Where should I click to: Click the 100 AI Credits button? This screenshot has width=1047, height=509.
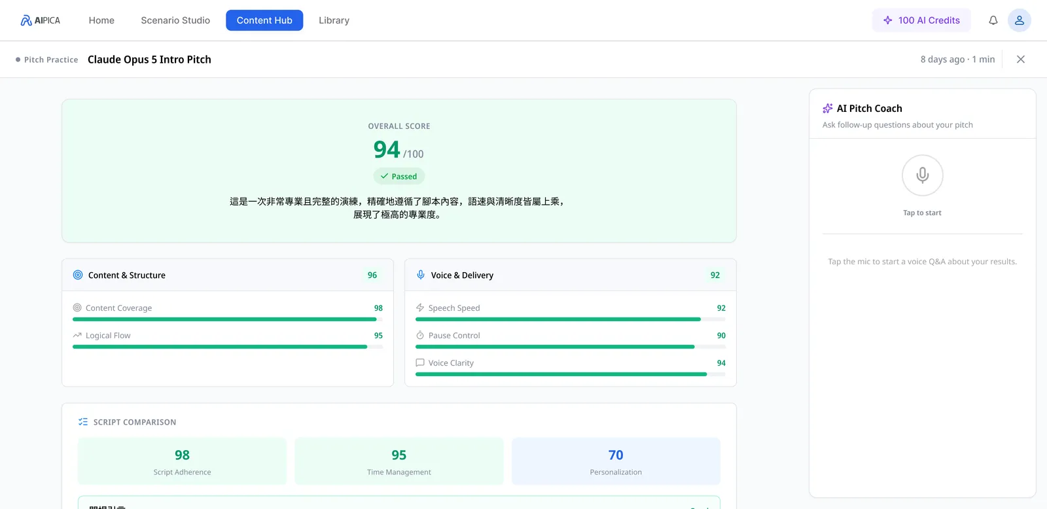[x=921, y=20]
